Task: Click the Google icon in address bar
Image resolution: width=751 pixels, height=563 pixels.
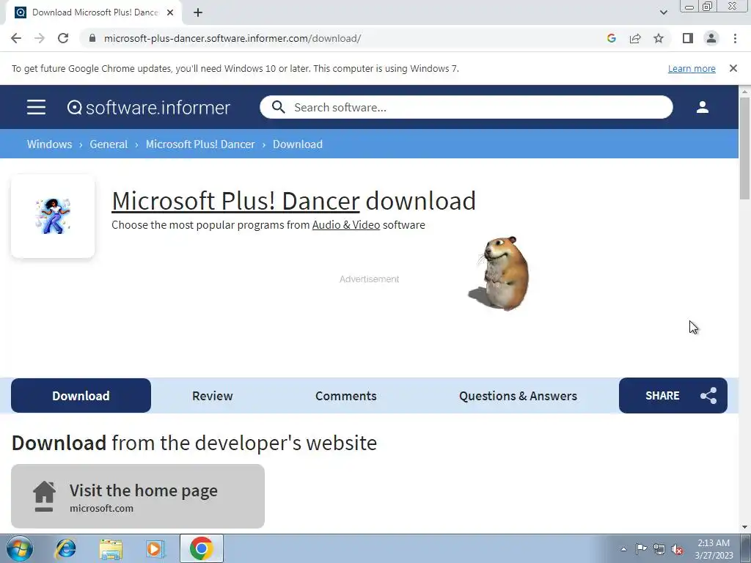Action: [x=611, y=38]
